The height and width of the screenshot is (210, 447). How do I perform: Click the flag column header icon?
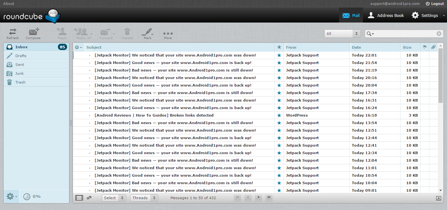coord(425,47)
